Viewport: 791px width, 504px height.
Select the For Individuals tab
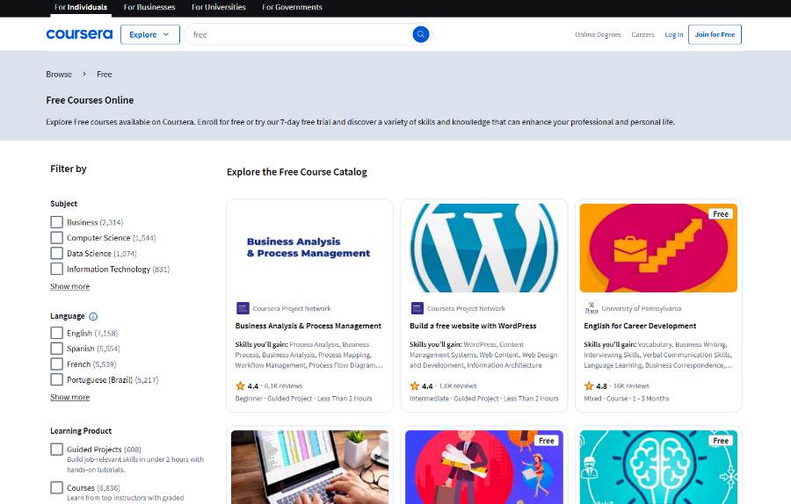(x=81, y=7)
